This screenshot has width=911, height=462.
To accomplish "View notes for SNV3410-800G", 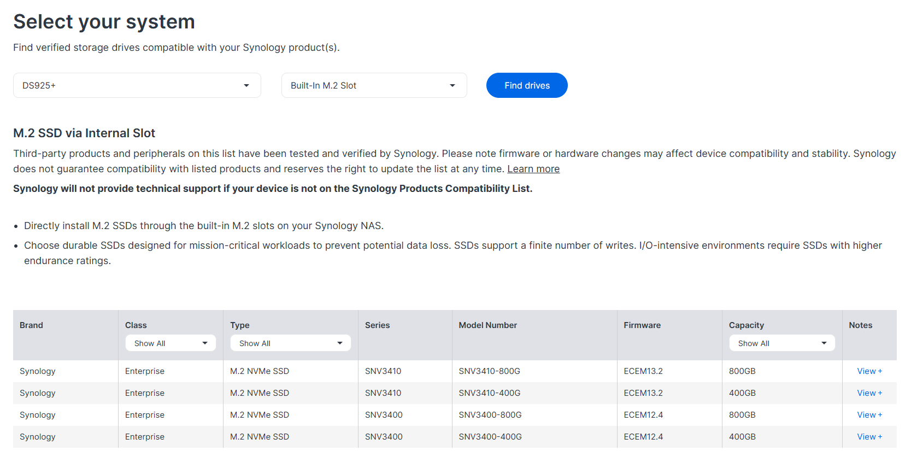I will coord(869,371).
